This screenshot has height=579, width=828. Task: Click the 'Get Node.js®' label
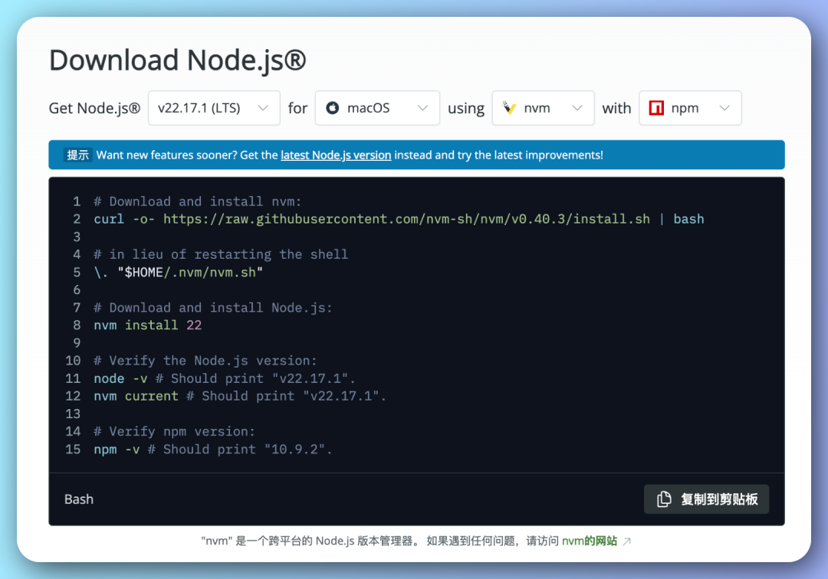pos(94,108)
